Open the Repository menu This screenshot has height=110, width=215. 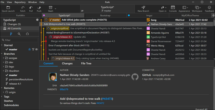click(x=20, y=2)
